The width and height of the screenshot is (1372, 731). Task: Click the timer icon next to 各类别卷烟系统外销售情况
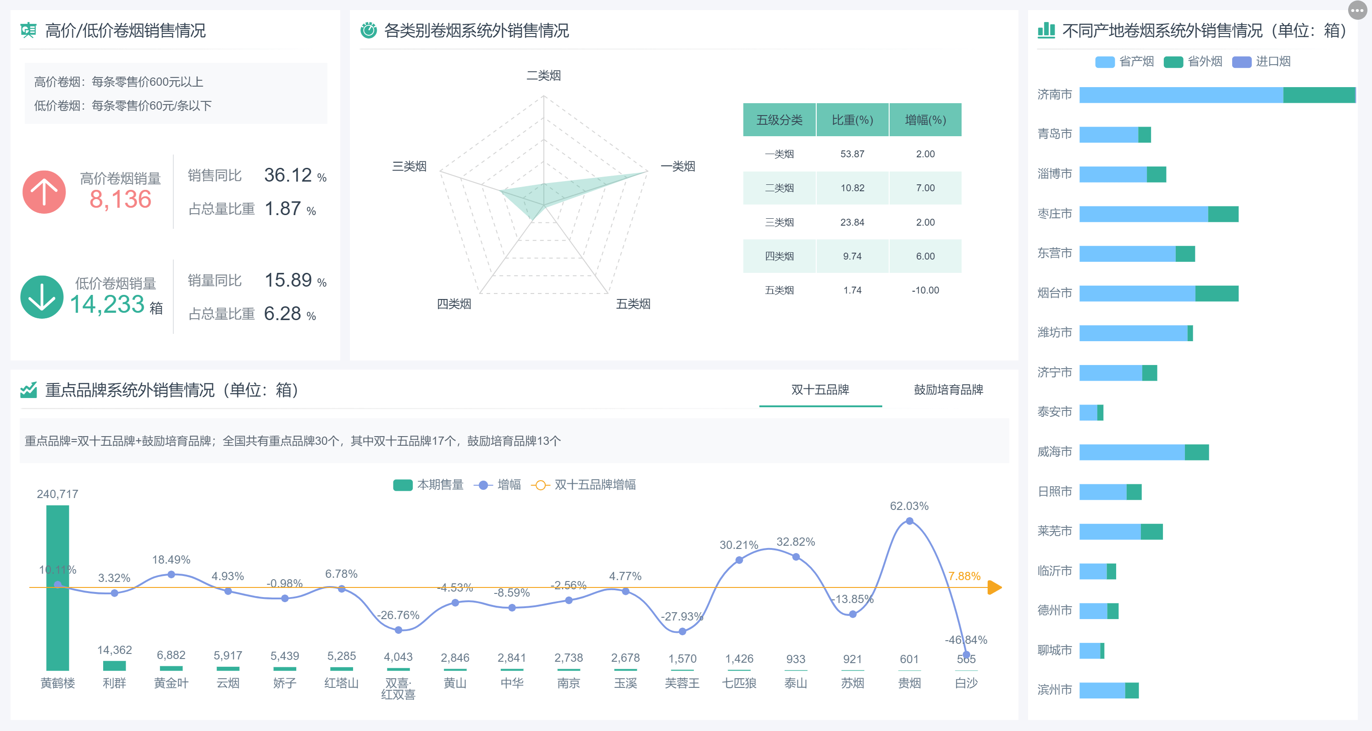pos(369,31)
